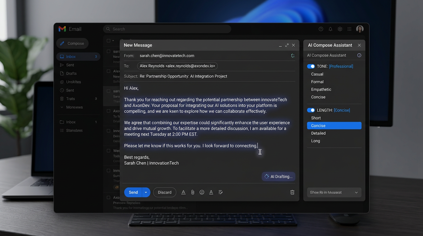This screenshot has height=236, width=423.
Task: Click sender address sarah.chen@innovatetech.com
Action: coord(167,56)
